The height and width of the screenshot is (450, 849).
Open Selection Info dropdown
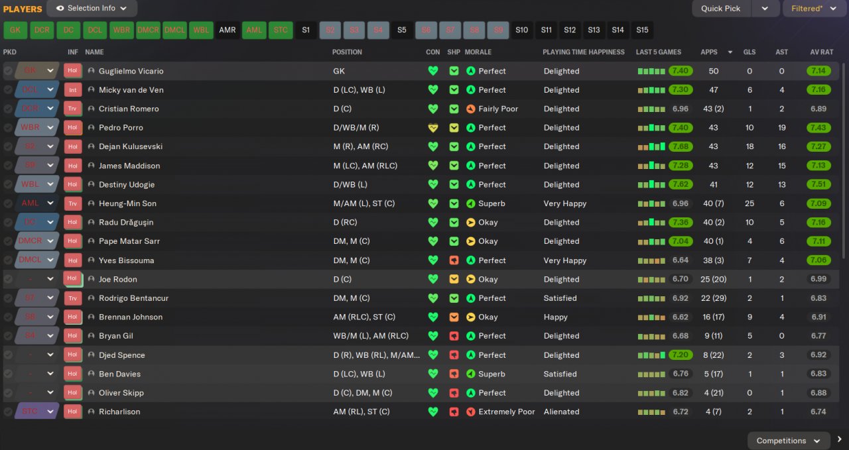click(92, 9)
